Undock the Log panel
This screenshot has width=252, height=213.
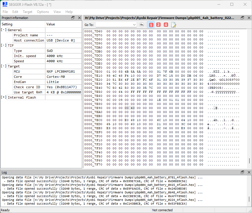coord(242,172)
